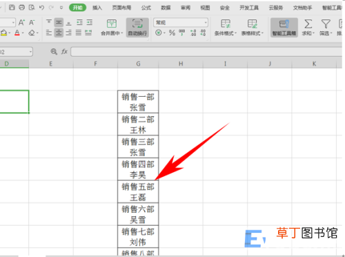Image resolution: width=345 pixels, height=257 pixels.
Task: Click into the formula bar input
Action: click(x=206, y=52)
